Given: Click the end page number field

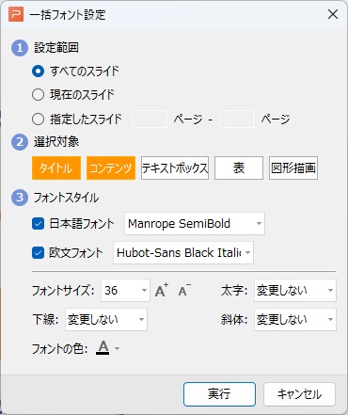Looking at the screenshot, I should 237,119.
